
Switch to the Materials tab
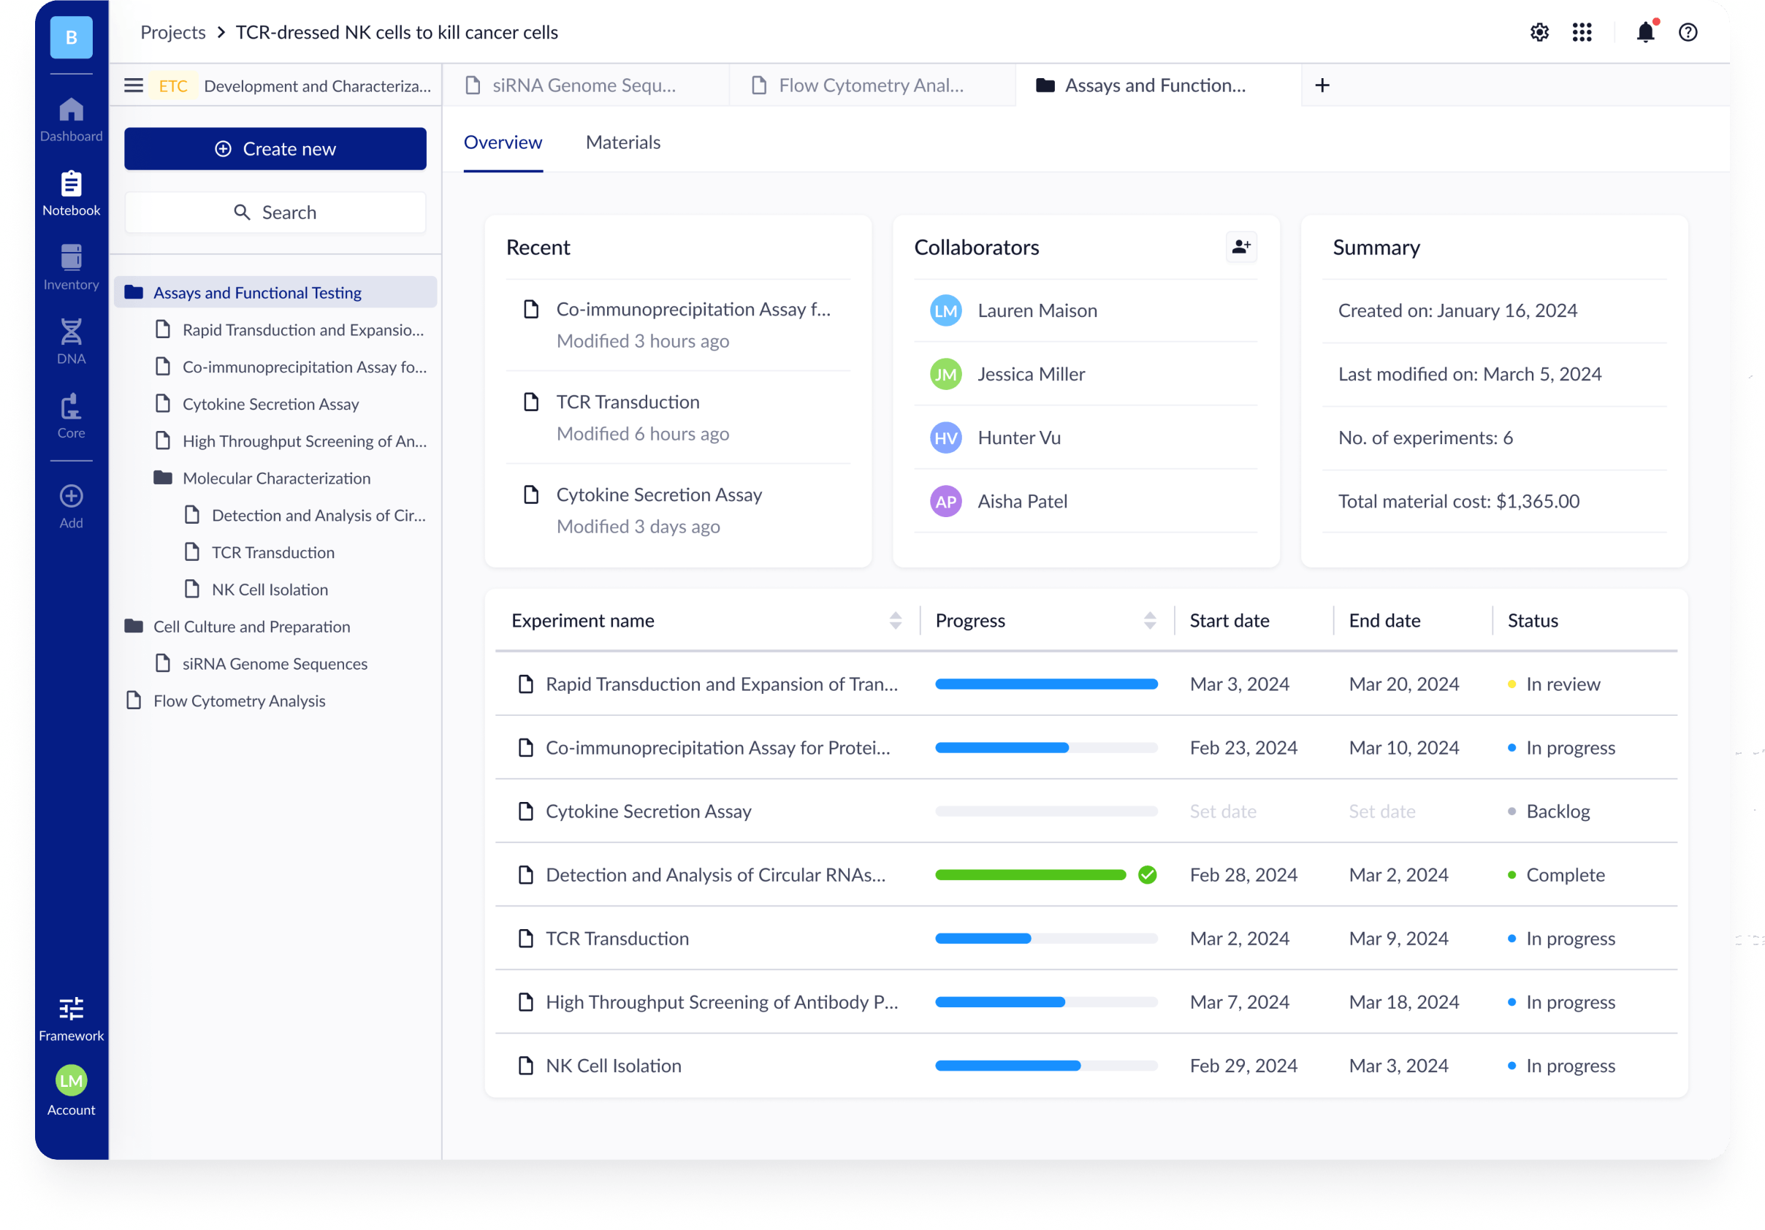(x=622, y=142)
